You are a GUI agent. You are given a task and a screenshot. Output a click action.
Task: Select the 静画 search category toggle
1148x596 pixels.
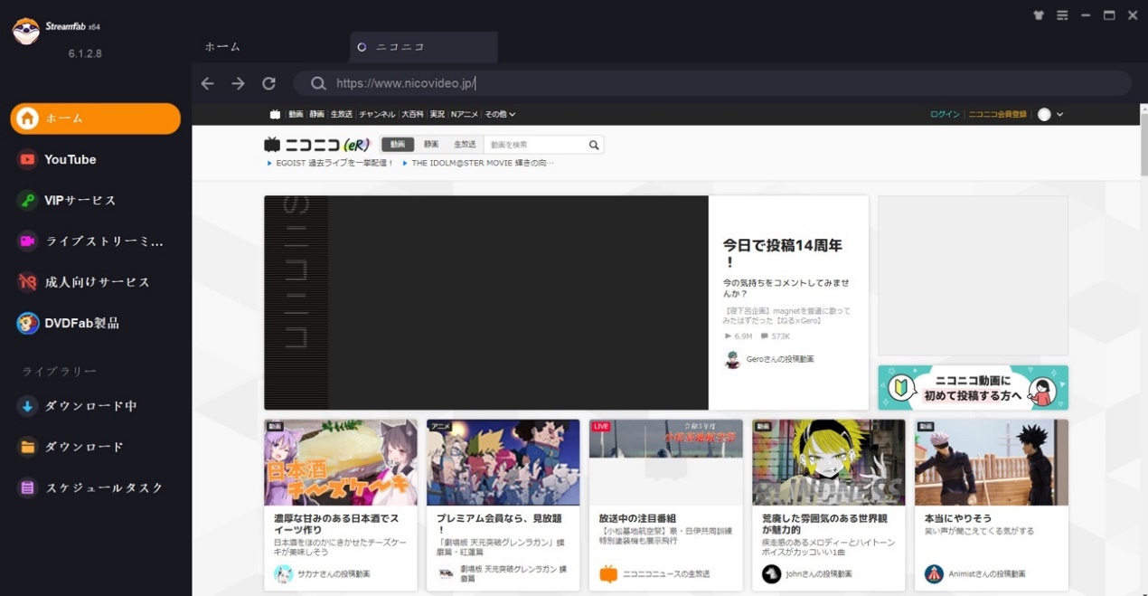click(x=431, y=145)
